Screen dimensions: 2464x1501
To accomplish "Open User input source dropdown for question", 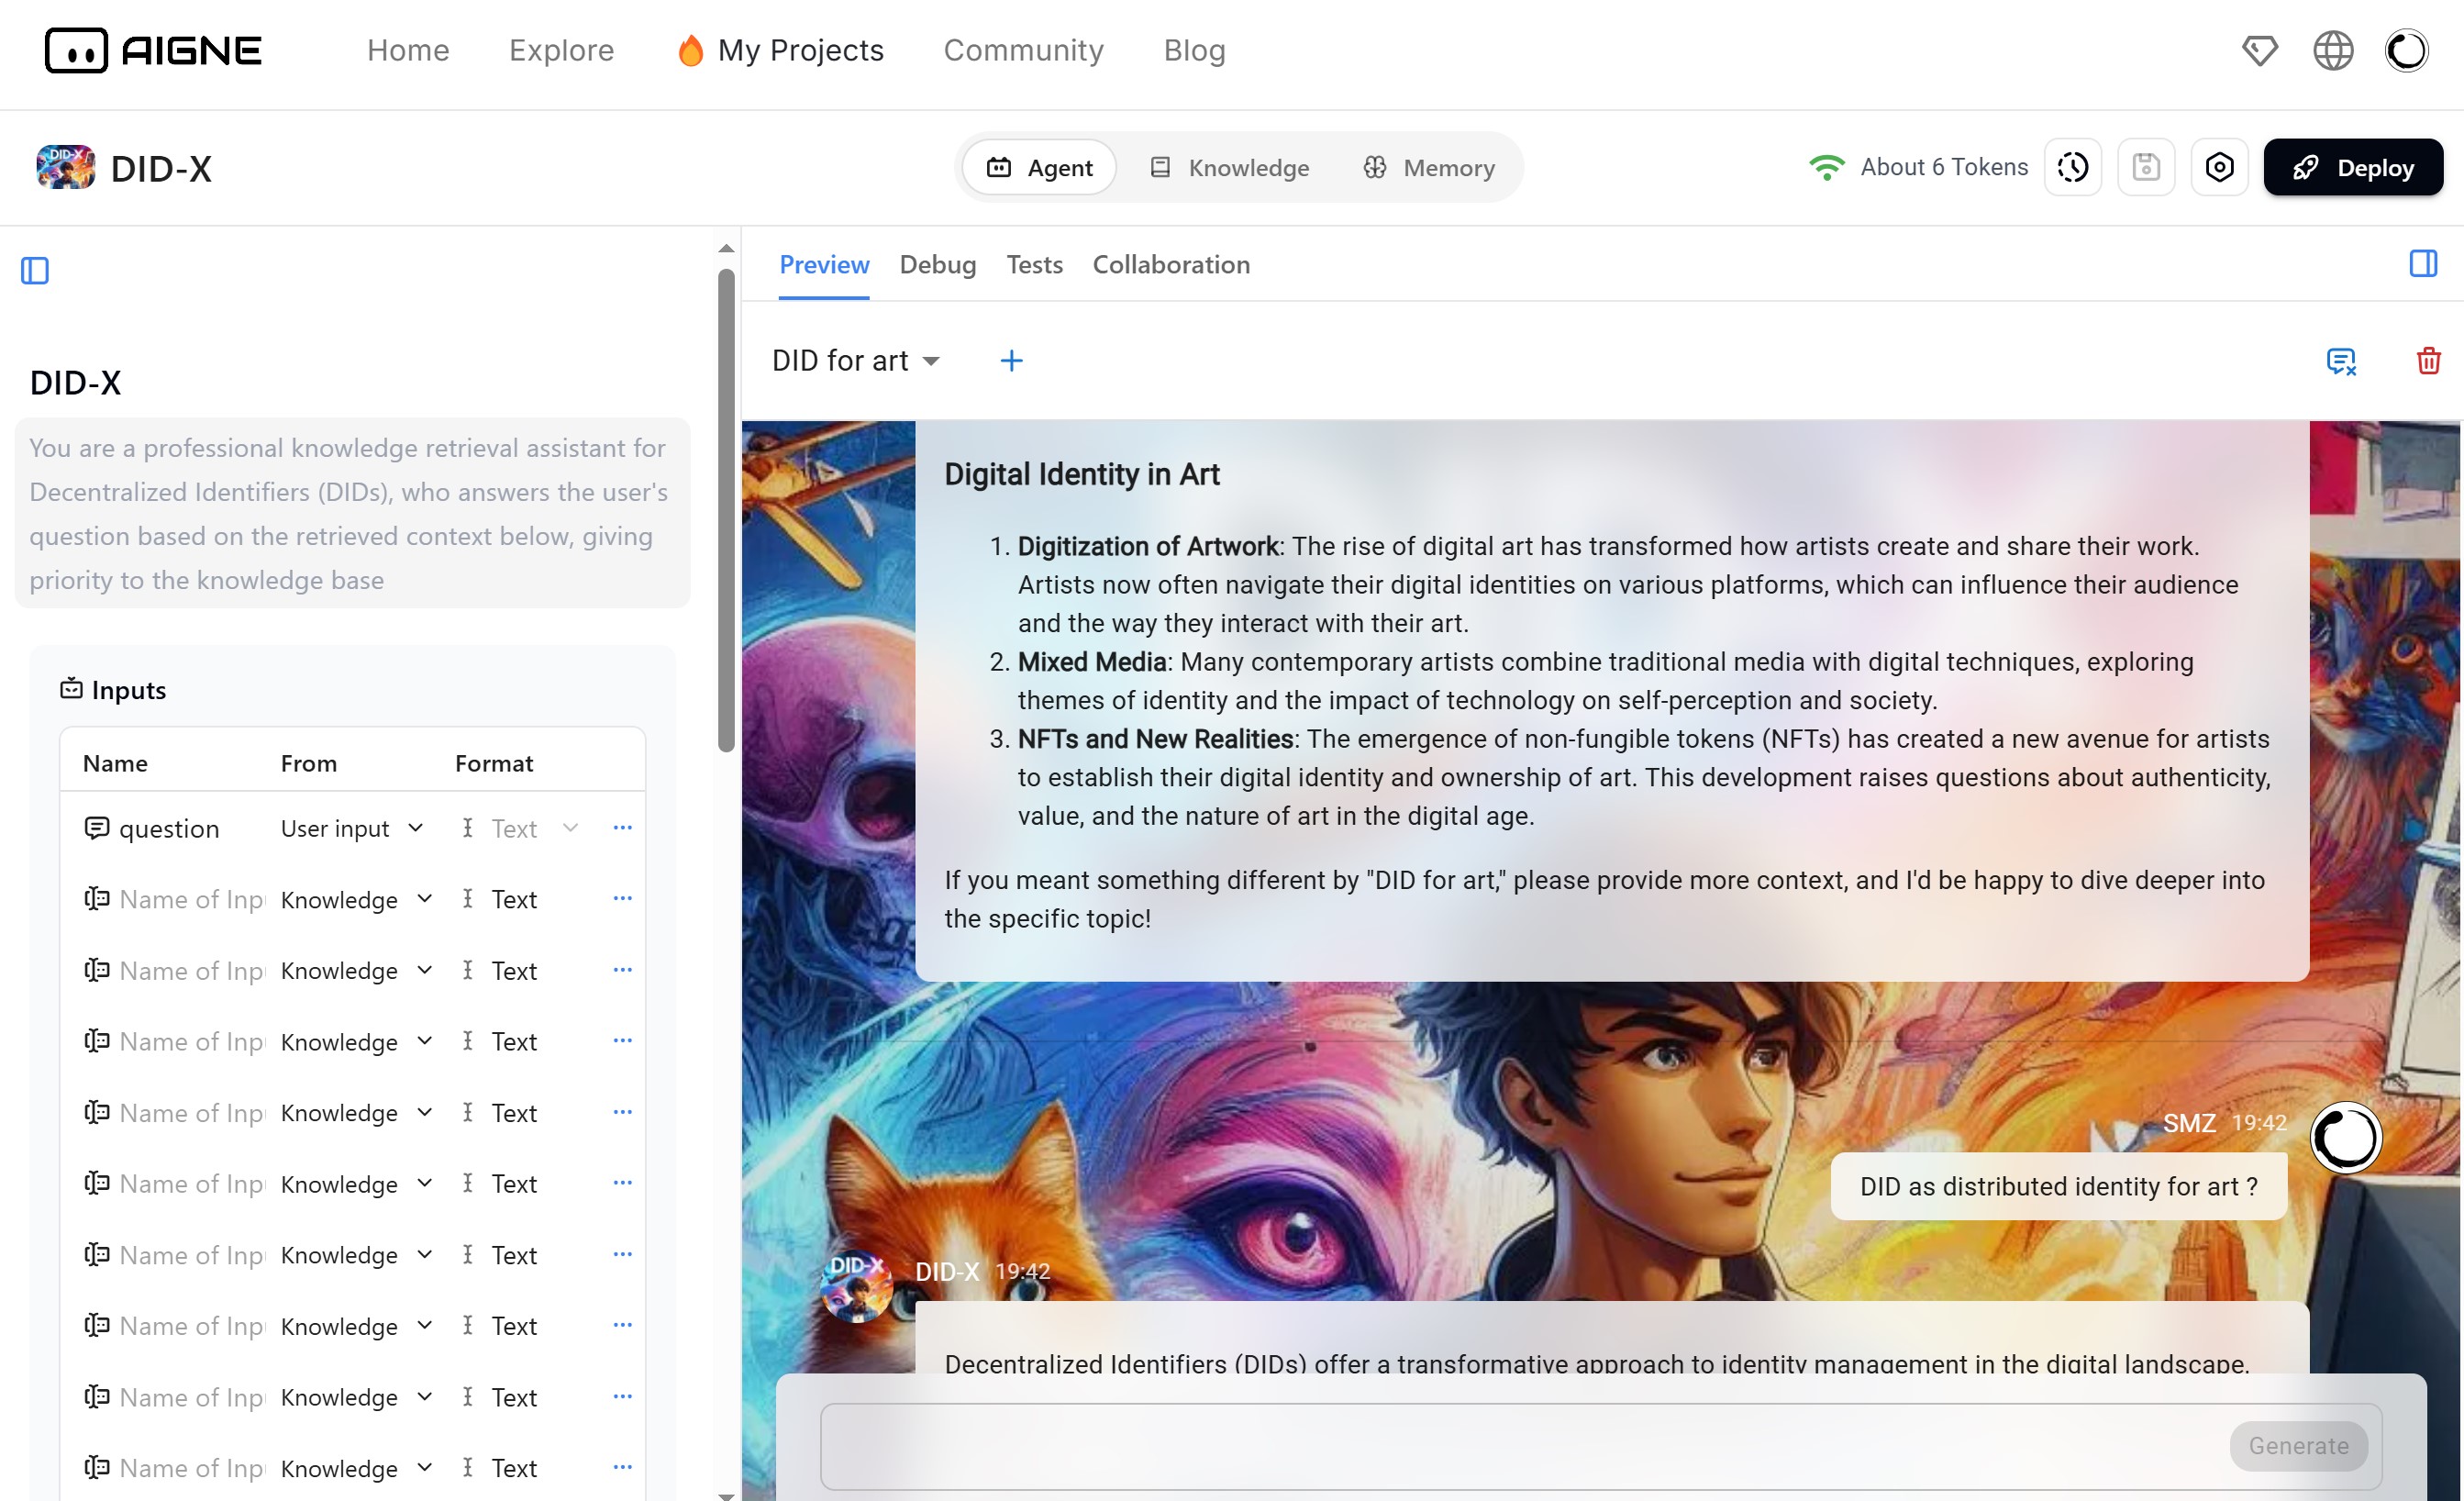I will click(x=352, y=828).
